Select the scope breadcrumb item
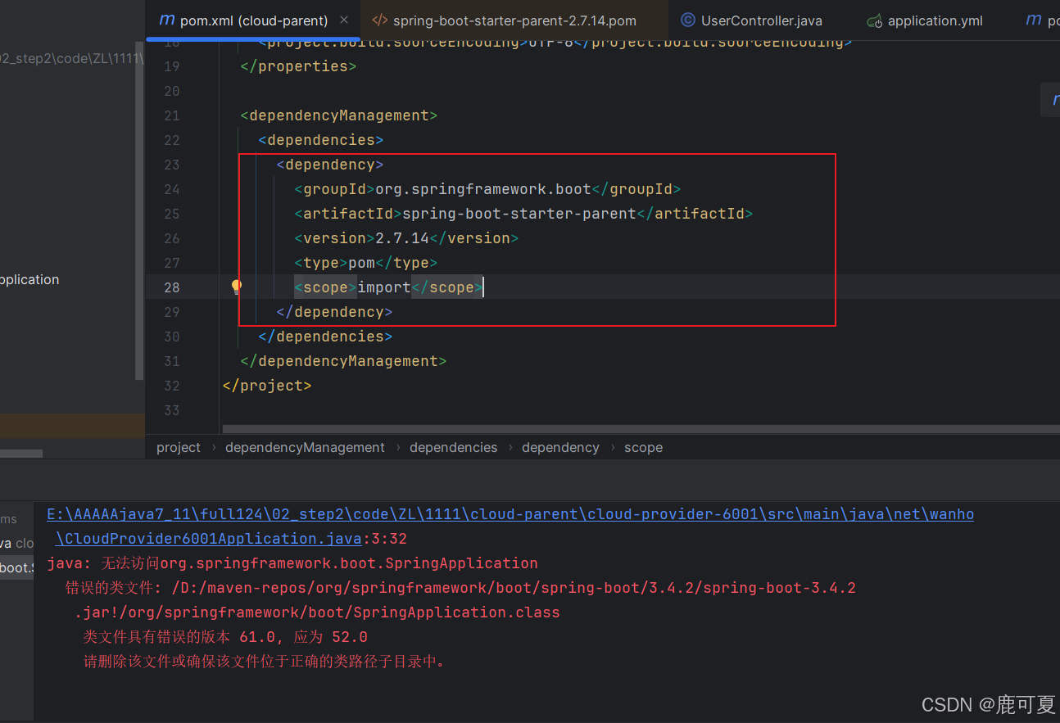 (x=643, y=447)
